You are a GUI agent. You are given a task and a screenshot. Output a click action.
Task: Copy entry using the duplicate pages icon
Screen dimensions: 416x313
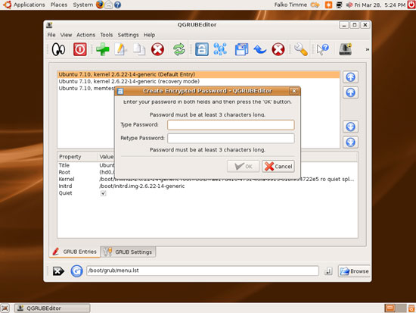click(139, 49)
